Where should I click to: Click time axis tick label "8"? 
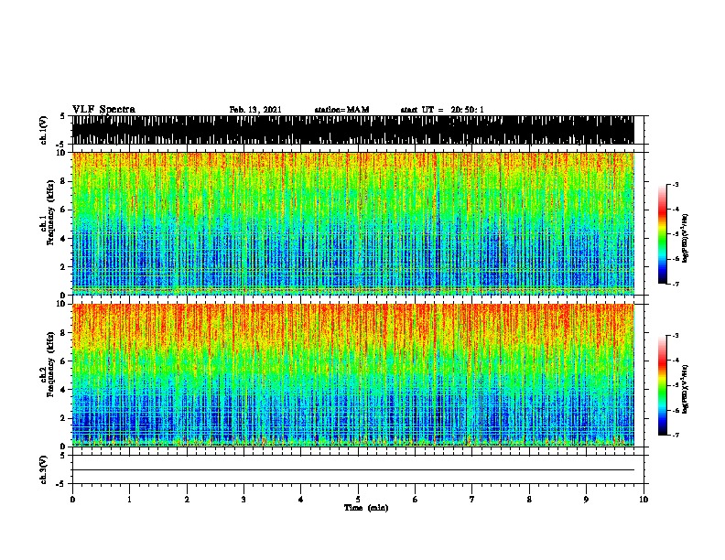pyautogui.click(x=529, y=500)
